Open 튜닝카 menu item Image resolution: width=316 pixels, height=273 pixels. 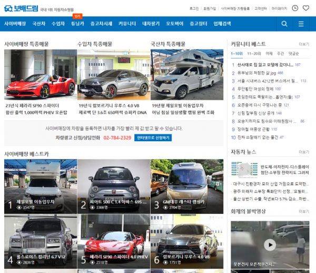coord(77,24)
